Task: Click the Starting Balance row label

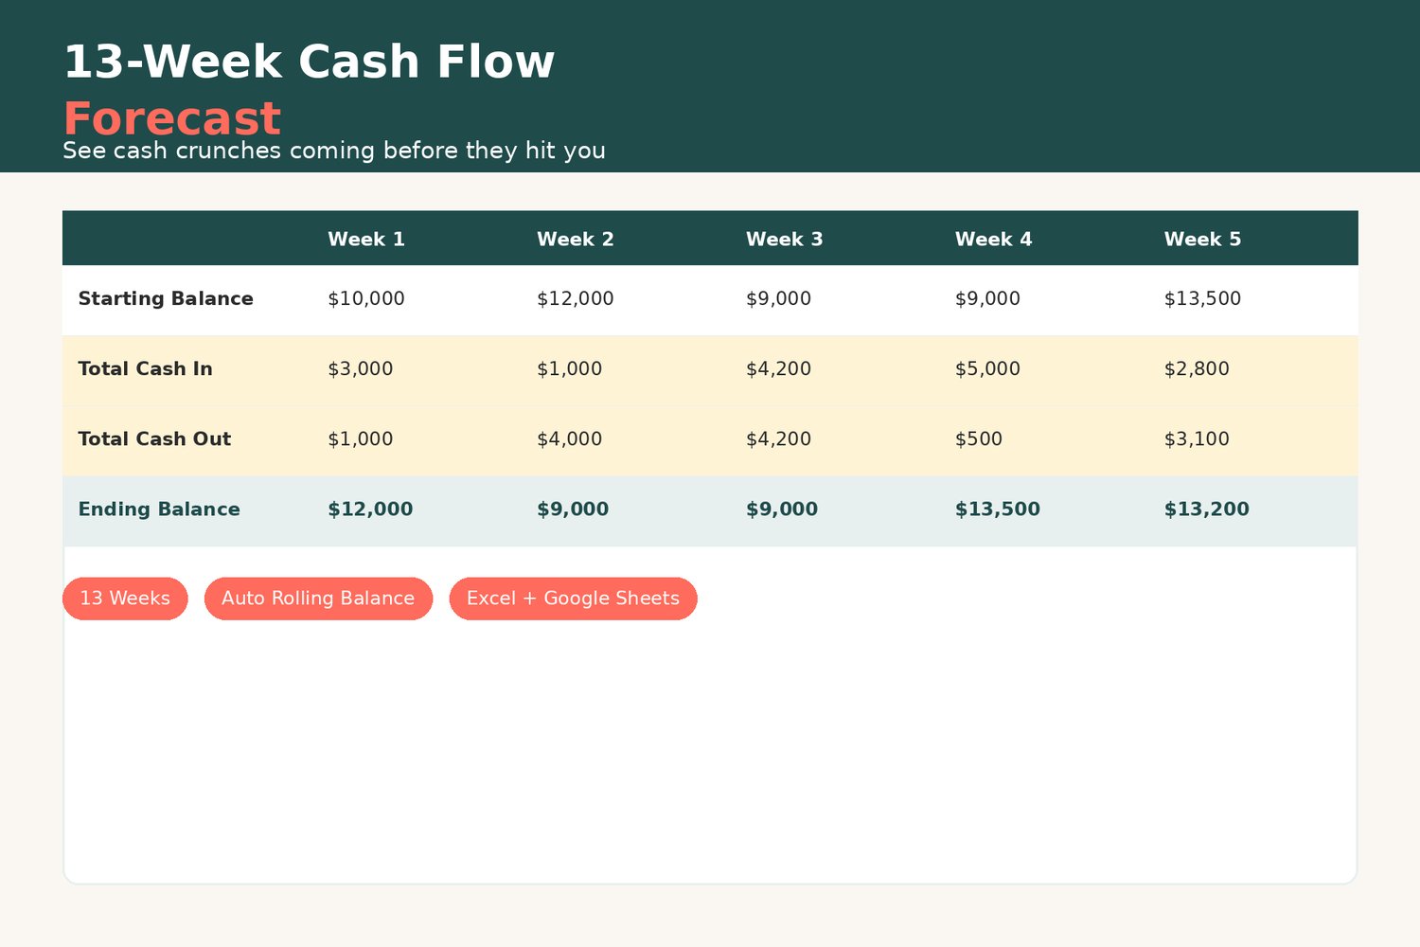Action: (x=166, y=299)
